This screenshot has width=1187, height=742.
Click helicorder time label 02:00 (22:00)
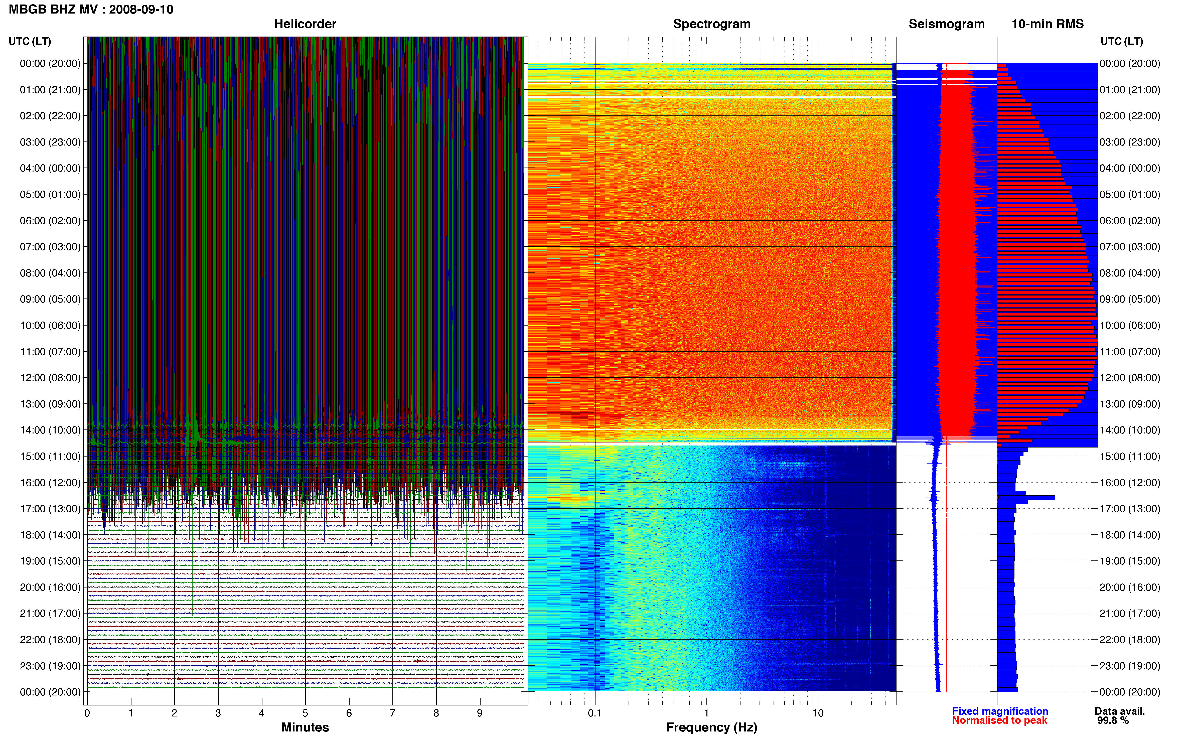point(50,116)
